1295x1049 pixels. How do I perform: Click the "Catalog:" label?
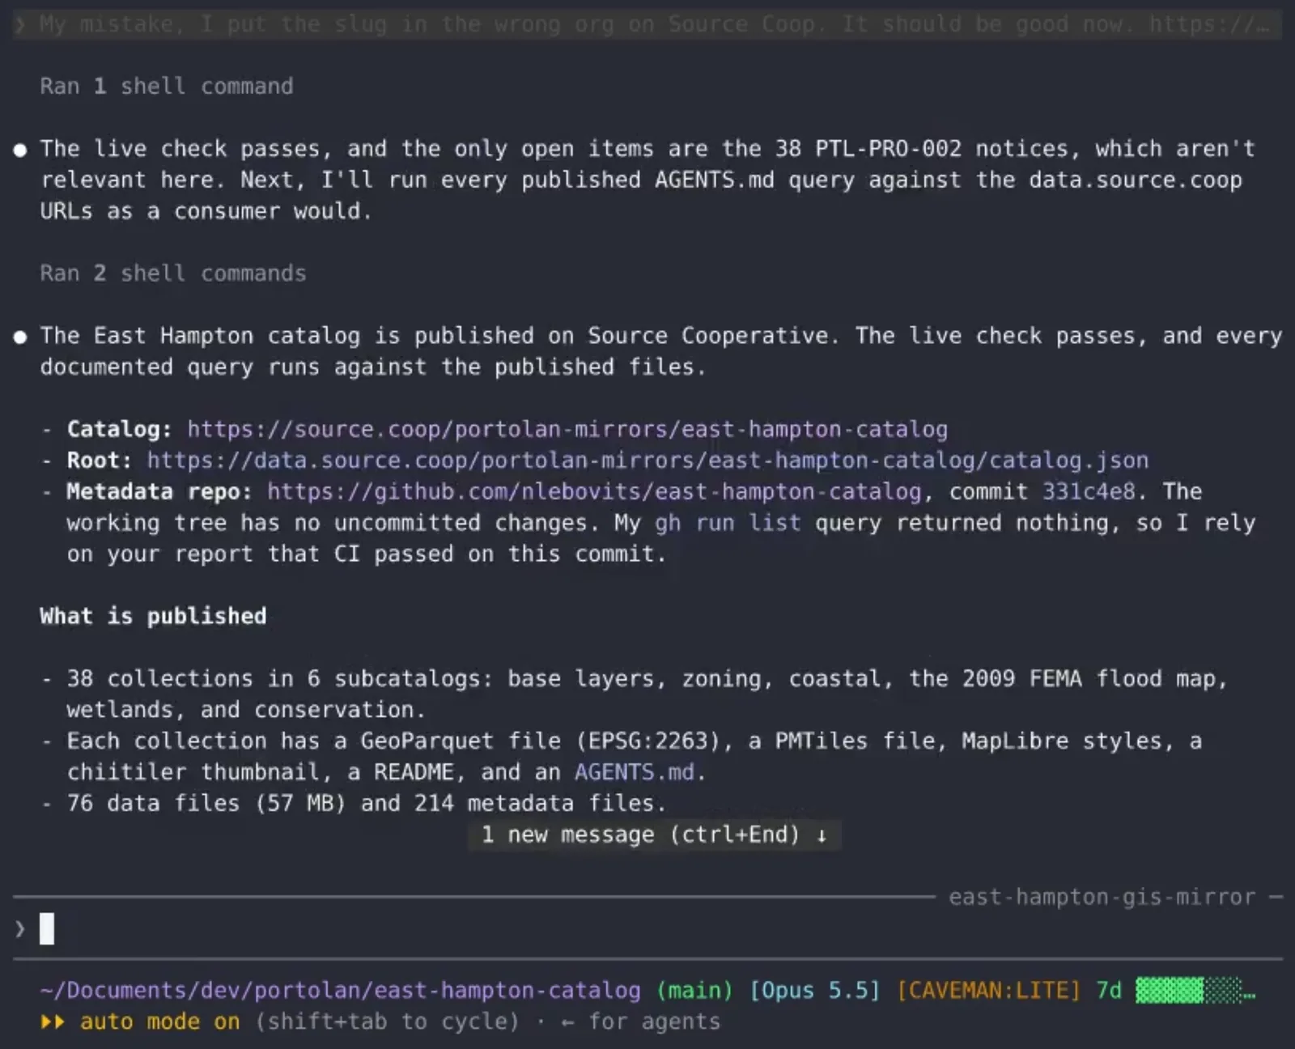click(x=119, y=429)
